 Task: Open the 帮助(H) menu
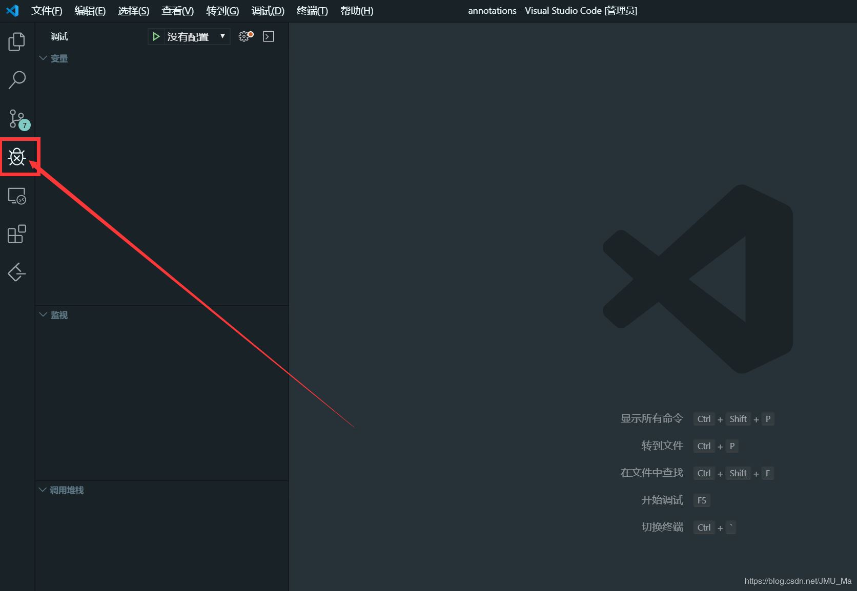point(357,11)
